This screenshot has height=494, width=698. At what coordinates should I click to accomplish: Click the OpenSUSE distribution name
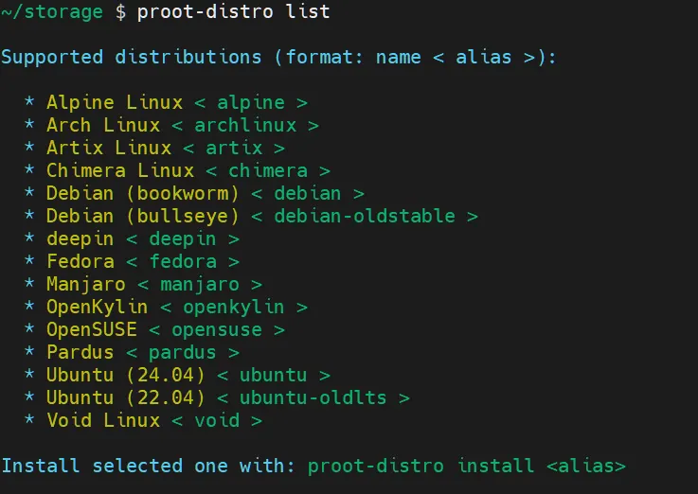click(91, 329)
